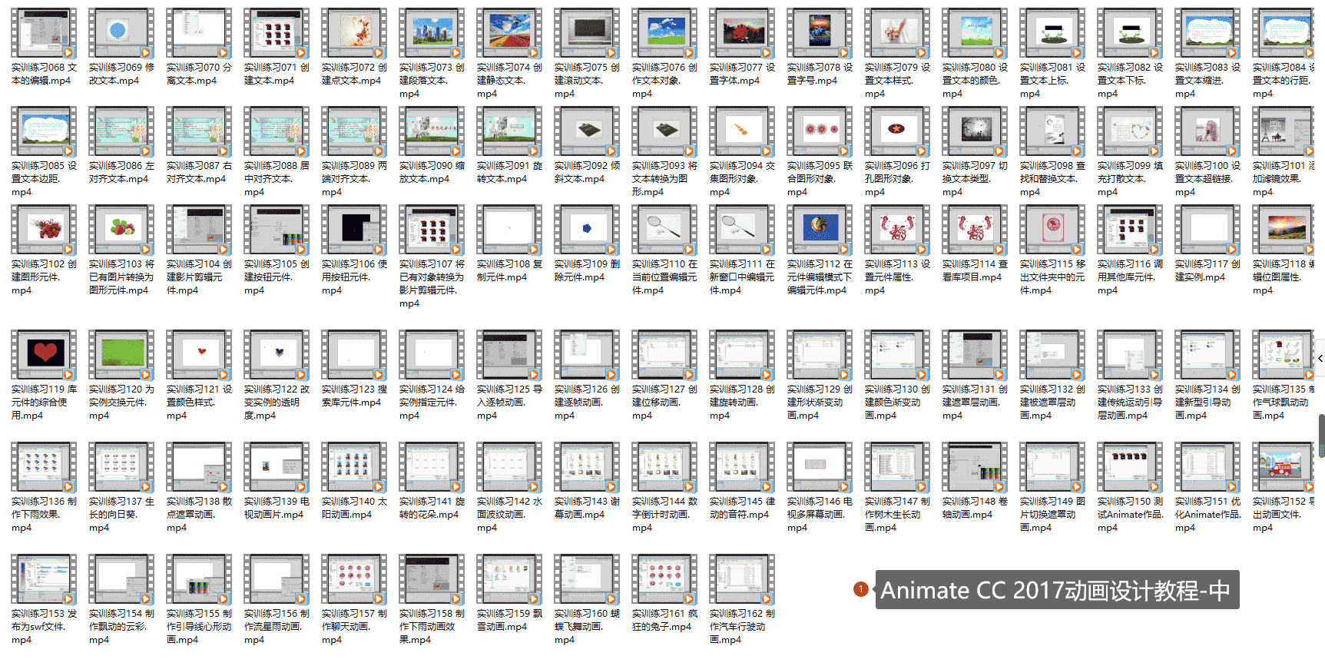
Task: Select the 实训练习131 创建遮罩层动画 video icon
Action: [x=975, y=356]
